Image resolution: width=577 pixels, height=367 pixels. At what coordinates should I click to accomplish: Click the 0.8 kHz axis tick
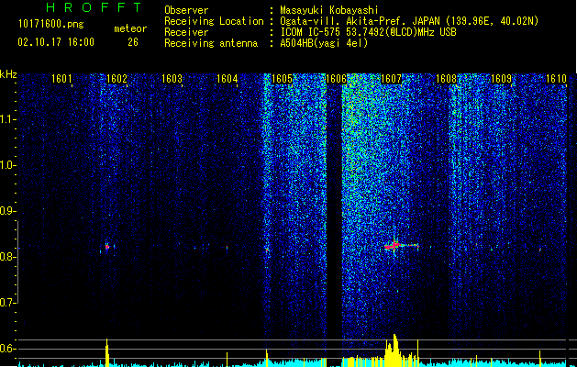(x=8, y=257)
